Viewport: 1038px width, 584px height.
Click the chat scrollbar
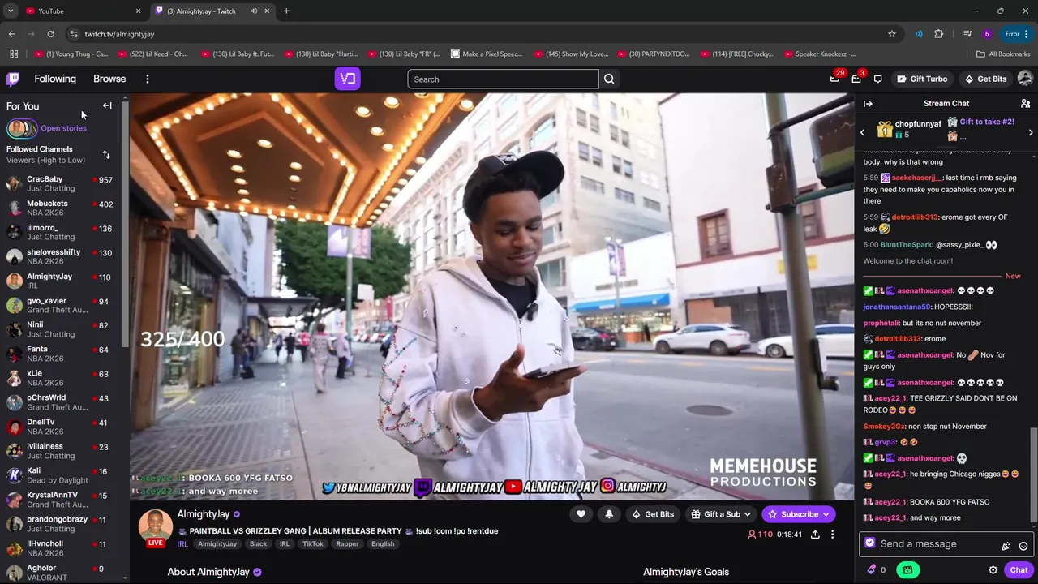pos(1033,474)
